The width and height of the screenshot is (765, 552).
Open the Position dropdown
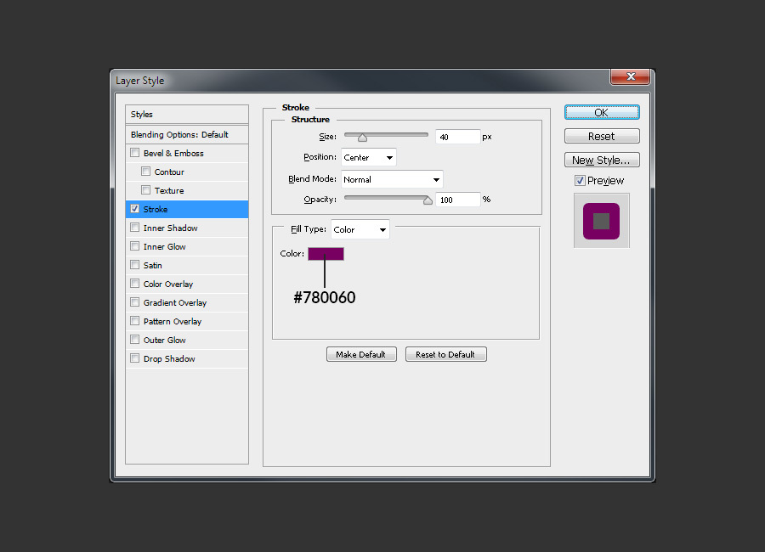point(368,157)
